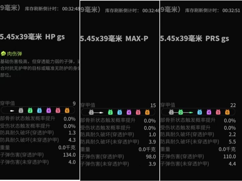Click pink armor level 5 icon in HP gs panel
The width and height of the screenshot is (242, 181).
click(x=58, y=110)
